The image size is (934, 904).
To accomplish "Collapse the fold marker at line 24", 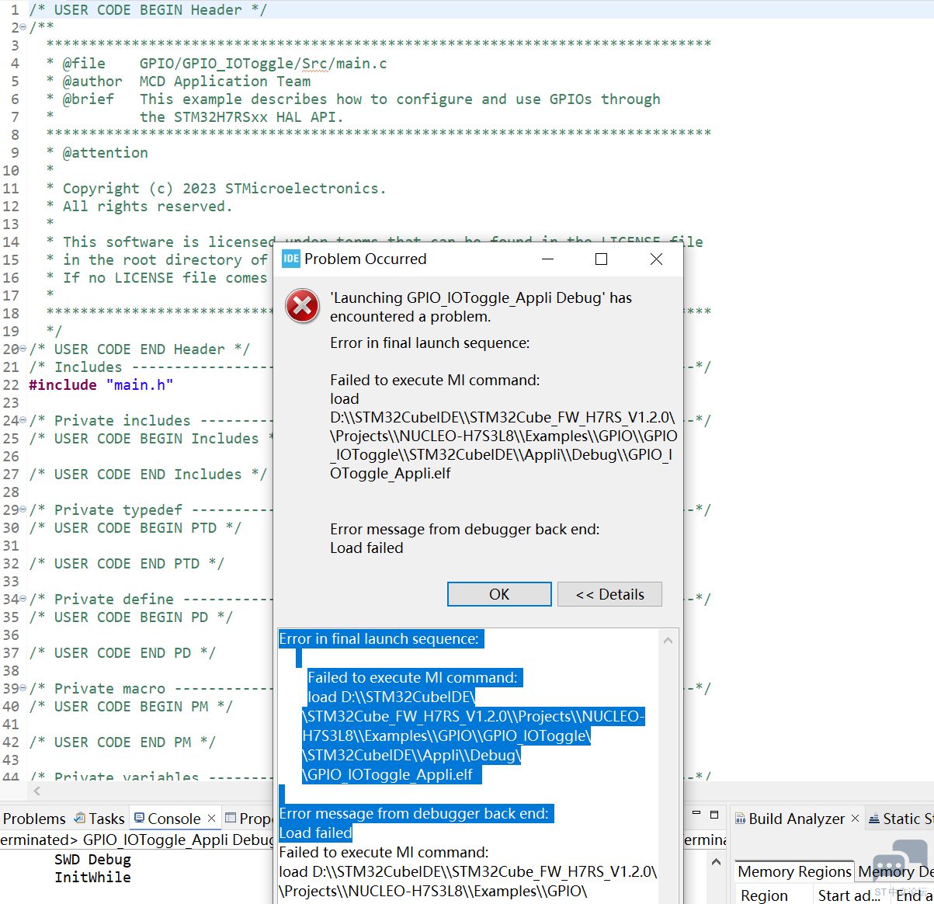I will point(23,421).
